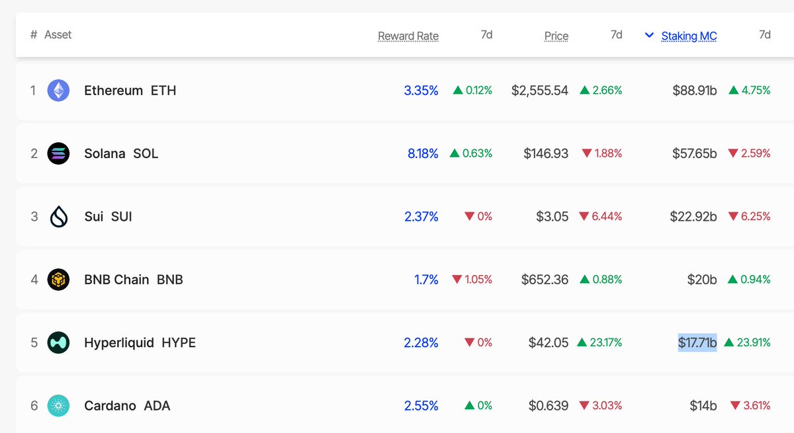The image size is (794, 433).
Task: Click Solana's 8.18% reward rate
Action: [x=423, y=153]
